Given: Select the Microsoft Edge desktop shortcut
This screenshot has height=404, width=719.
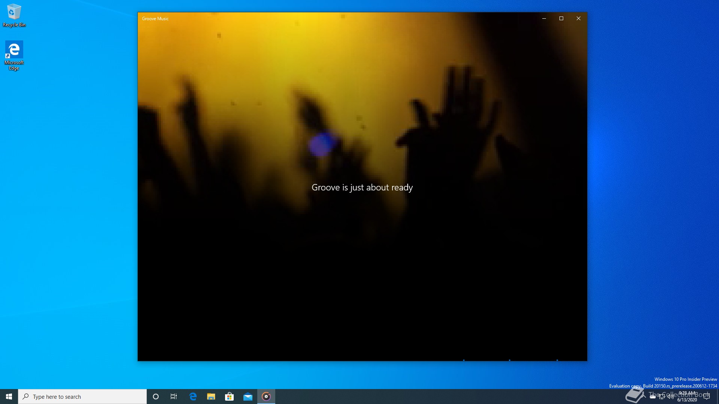Looking at the screenshot, I should click(14, 55).
